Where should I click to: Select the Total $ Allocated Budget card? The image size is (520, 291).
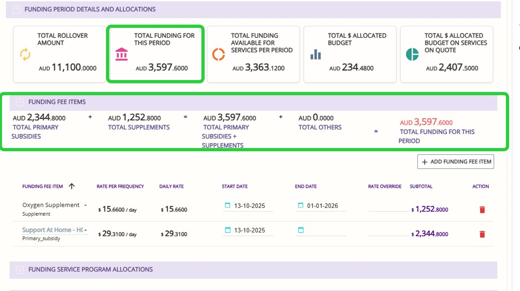tap(350, 54)
